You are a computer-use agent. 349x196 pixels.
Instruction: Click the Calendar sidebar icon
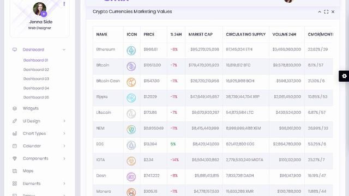coord(15,146)
